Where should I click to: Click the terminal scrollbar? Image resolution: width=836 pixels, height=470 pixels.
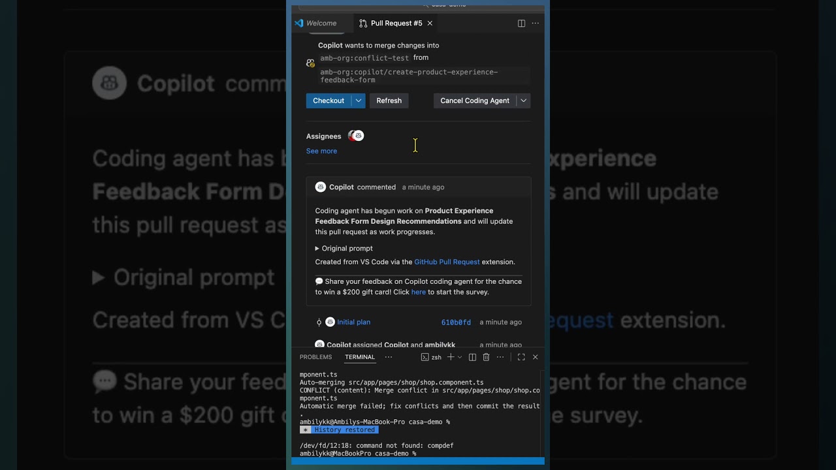point(543,413)
